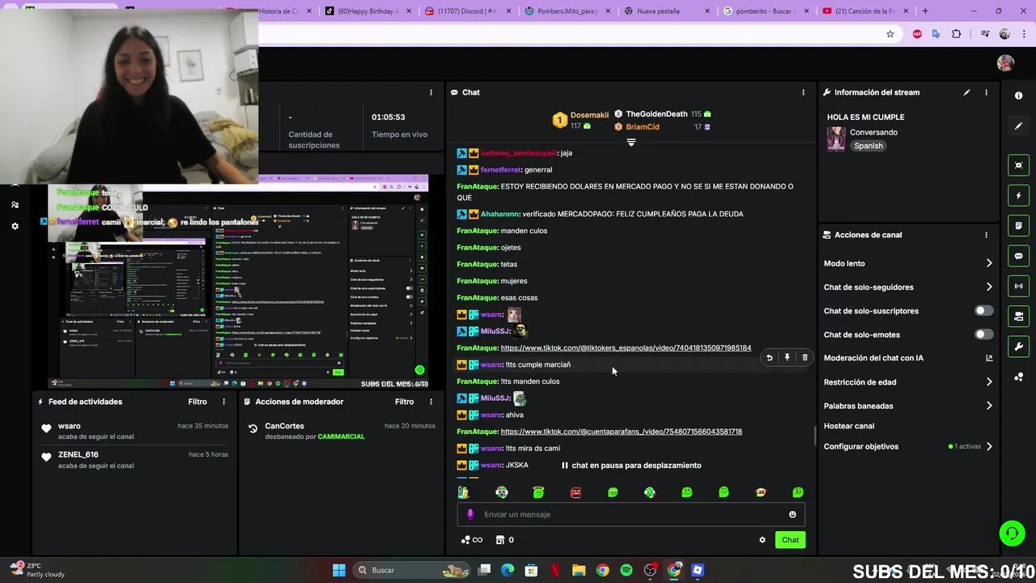Toggle the lightning bolt panel icon in sidebar
Image resolution: width=1036 pixels, height=583 pixels.
pyautogui.click(x=1018, y=195)
